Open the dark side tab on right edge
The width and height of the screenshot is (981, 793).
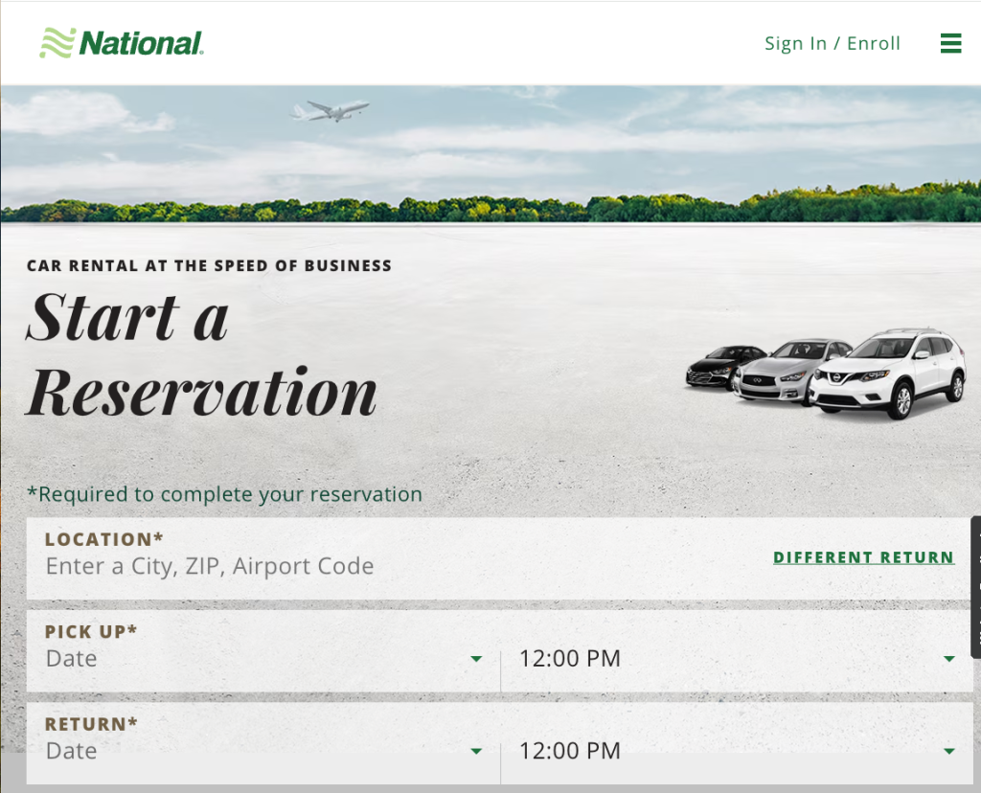point(975,587)
